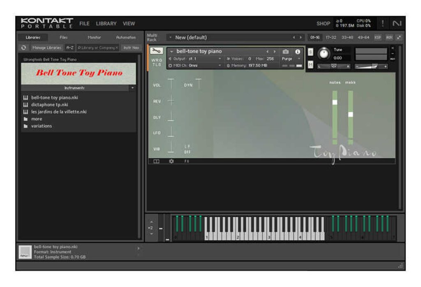
Task: Click the rack resize icon in header
Action: tap(399, 37)
